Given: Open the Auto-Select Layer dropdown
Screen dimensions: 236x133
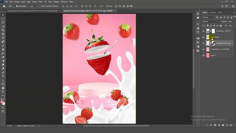Looking at the screenshot, I should [x=33, y=6].
